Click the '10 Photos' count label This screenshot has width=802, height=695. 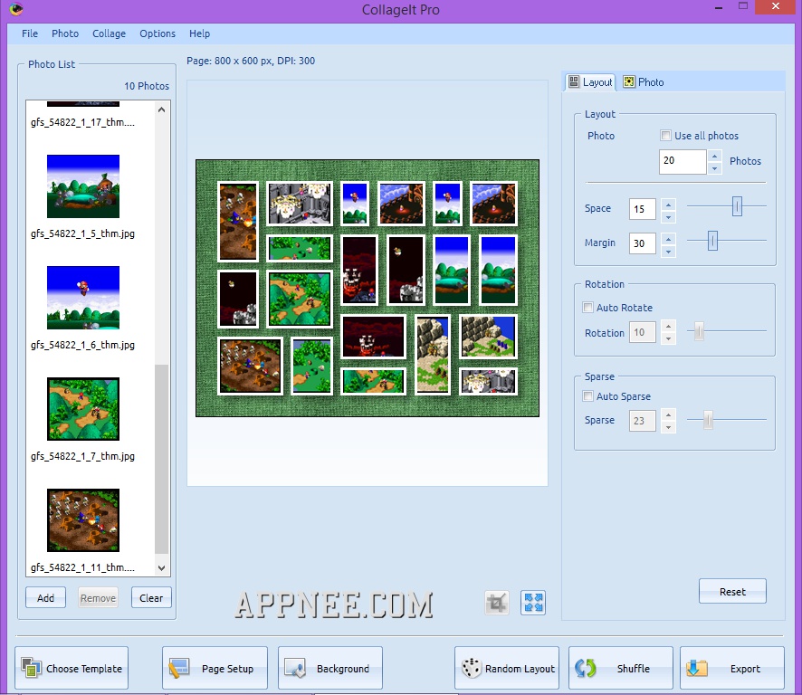point(147,86)
